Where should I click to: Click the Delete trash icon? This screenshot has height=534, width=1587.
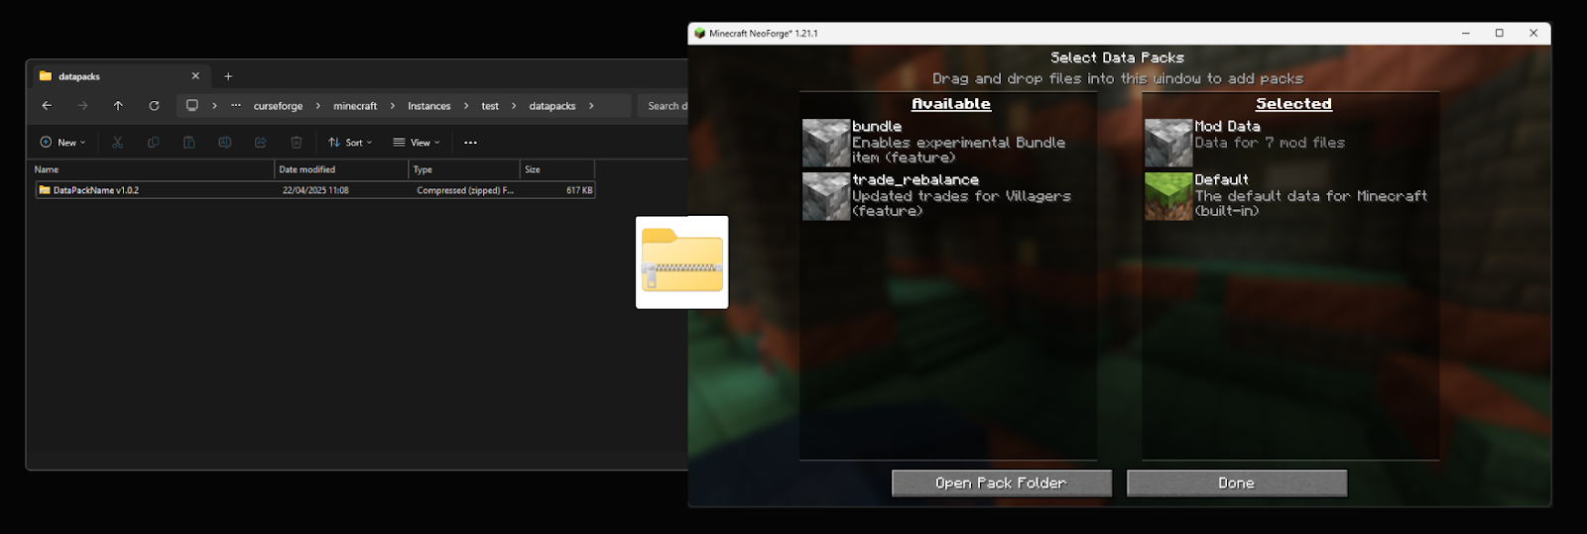[297, 143]
